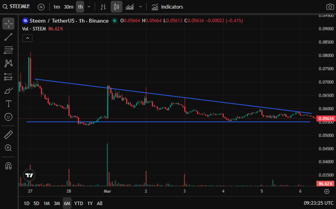Click the STEEMUSDT symbol search field
The image size is (336, 209).
click(x=19, y=7)
